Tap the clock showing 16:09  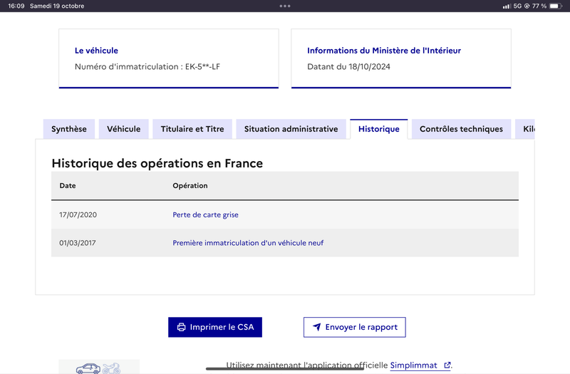[x=16, y=6]
